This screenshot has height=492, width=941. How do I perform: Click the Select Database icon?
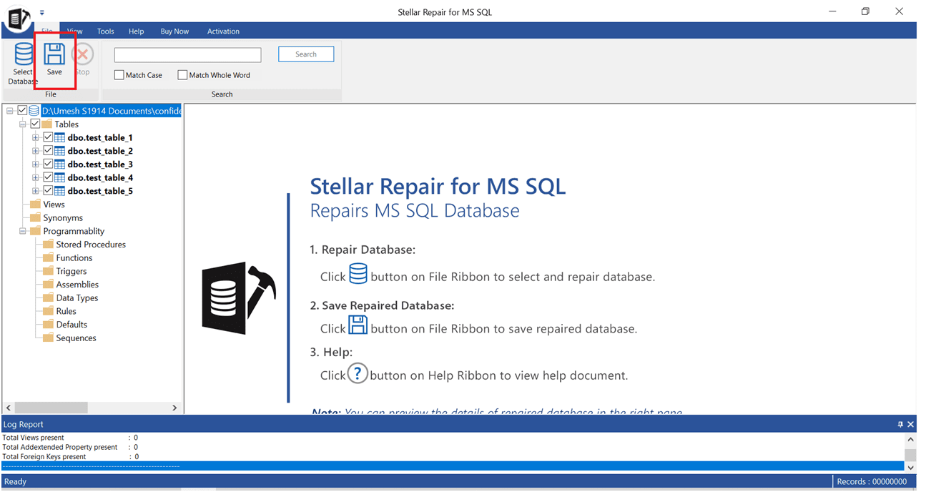23,54
